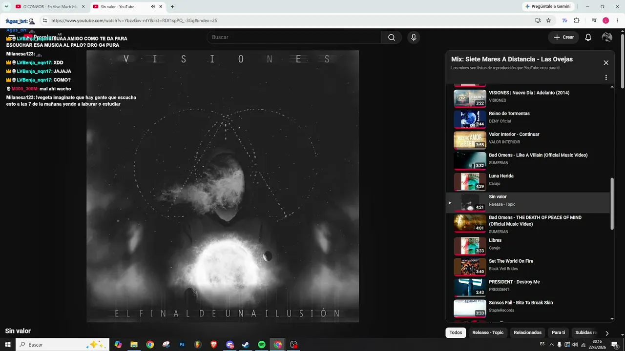Click the YouTube search magnifier button
This screenshot has height=351, width=625.
pos(392,38)
